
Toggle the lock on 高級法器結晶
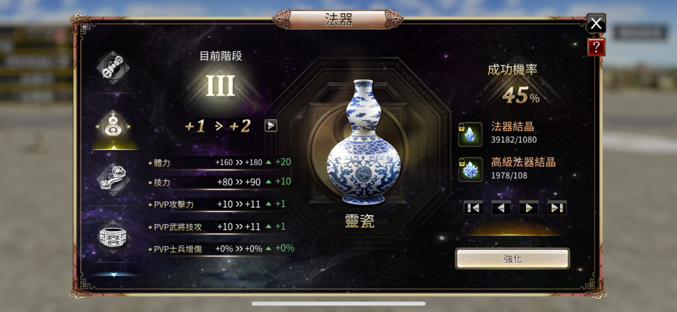pyautogui.click(x=462, y=162)
